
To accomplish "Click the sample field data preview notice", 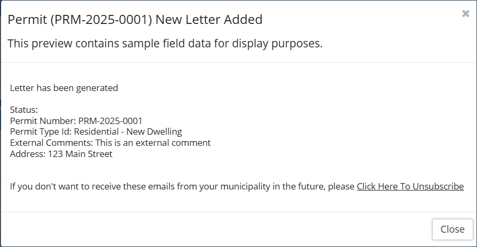I will coord(165,44).
